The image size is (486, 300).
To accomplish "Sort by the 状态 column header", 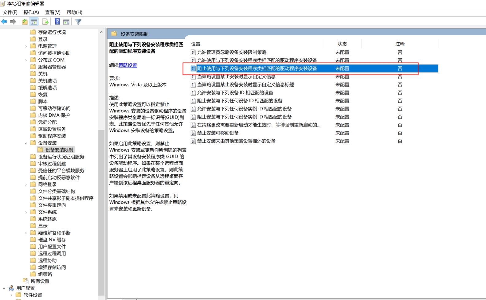I will point(342,44).
